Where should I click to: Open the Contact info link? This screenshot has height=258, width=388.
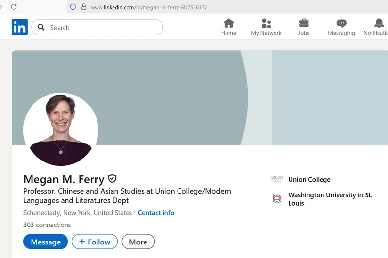156,213
